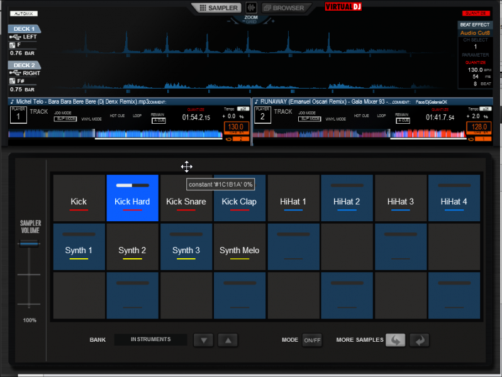The image size is (502, 377).
Task: Play the HiHat 4 pad
Action: [x=454, y=198]
